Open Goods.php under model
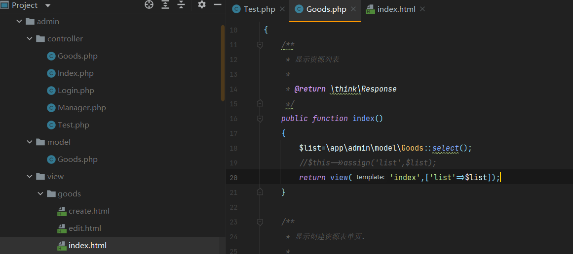This screenshot has width=573, height=254. [x=77, y=159]
